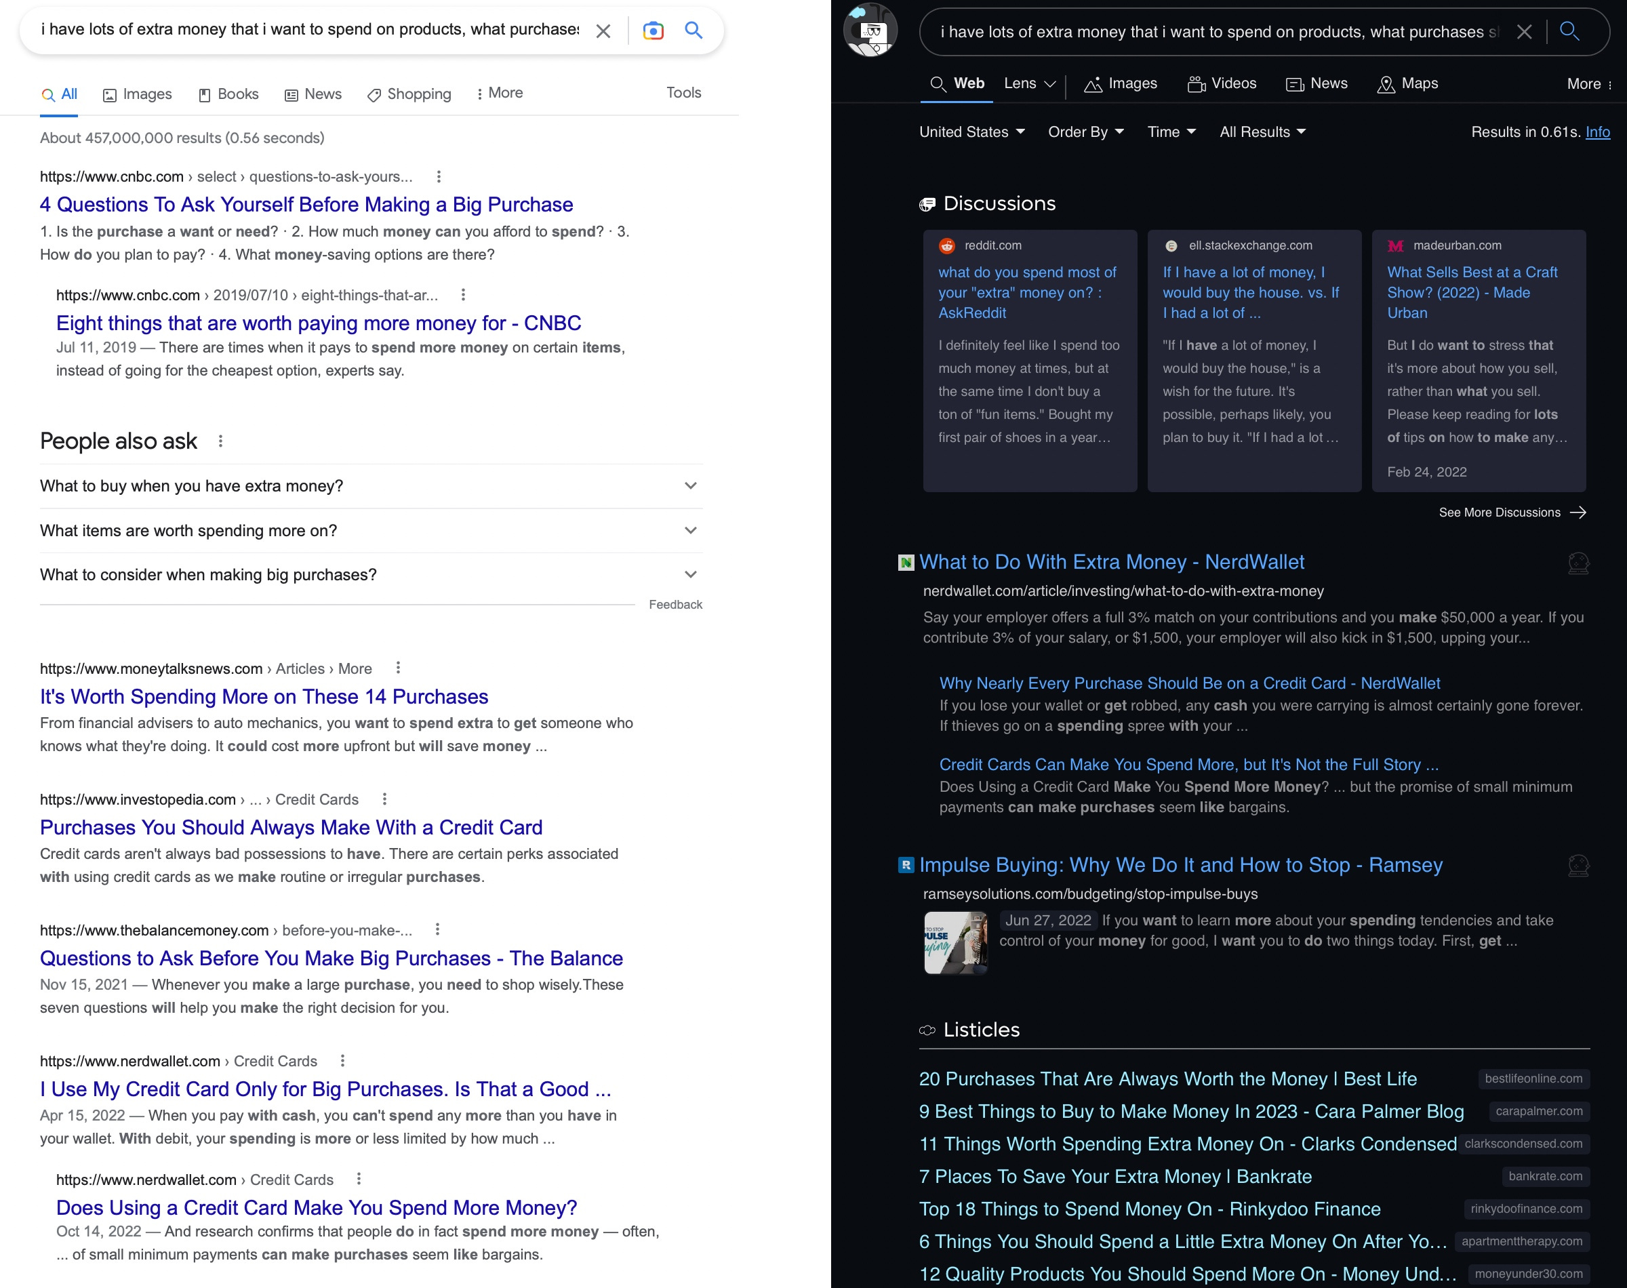Viewport: 1627px width, 1288px height.
Task: Open 'Impulse Buying: Why We Do It' Ramsey link
Action: [1181, 865]
